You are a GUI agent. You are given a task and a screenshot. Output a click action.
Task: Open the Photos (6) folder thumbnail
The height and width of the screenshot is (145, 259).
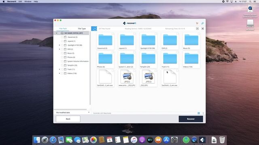[x=105, y=60]
